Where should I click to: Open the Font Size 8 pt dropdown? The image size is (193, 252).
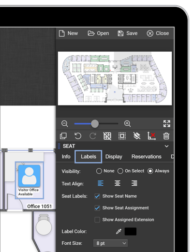110,243
